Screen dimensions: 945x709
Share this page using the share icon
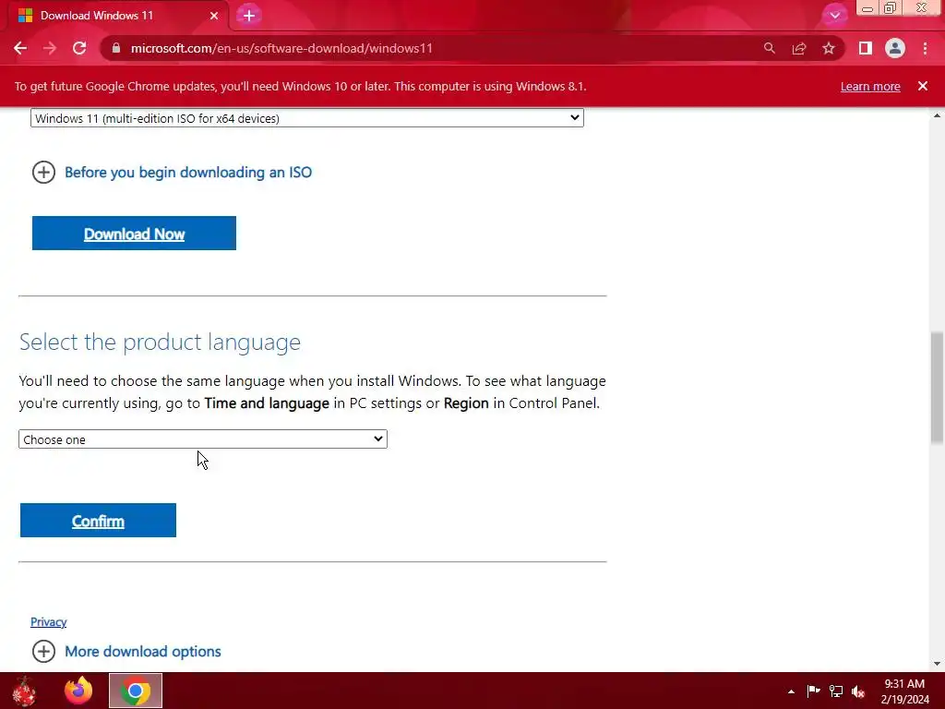pos(799,48)
